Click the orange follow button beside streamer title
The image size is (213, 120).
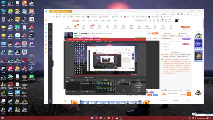155,33
